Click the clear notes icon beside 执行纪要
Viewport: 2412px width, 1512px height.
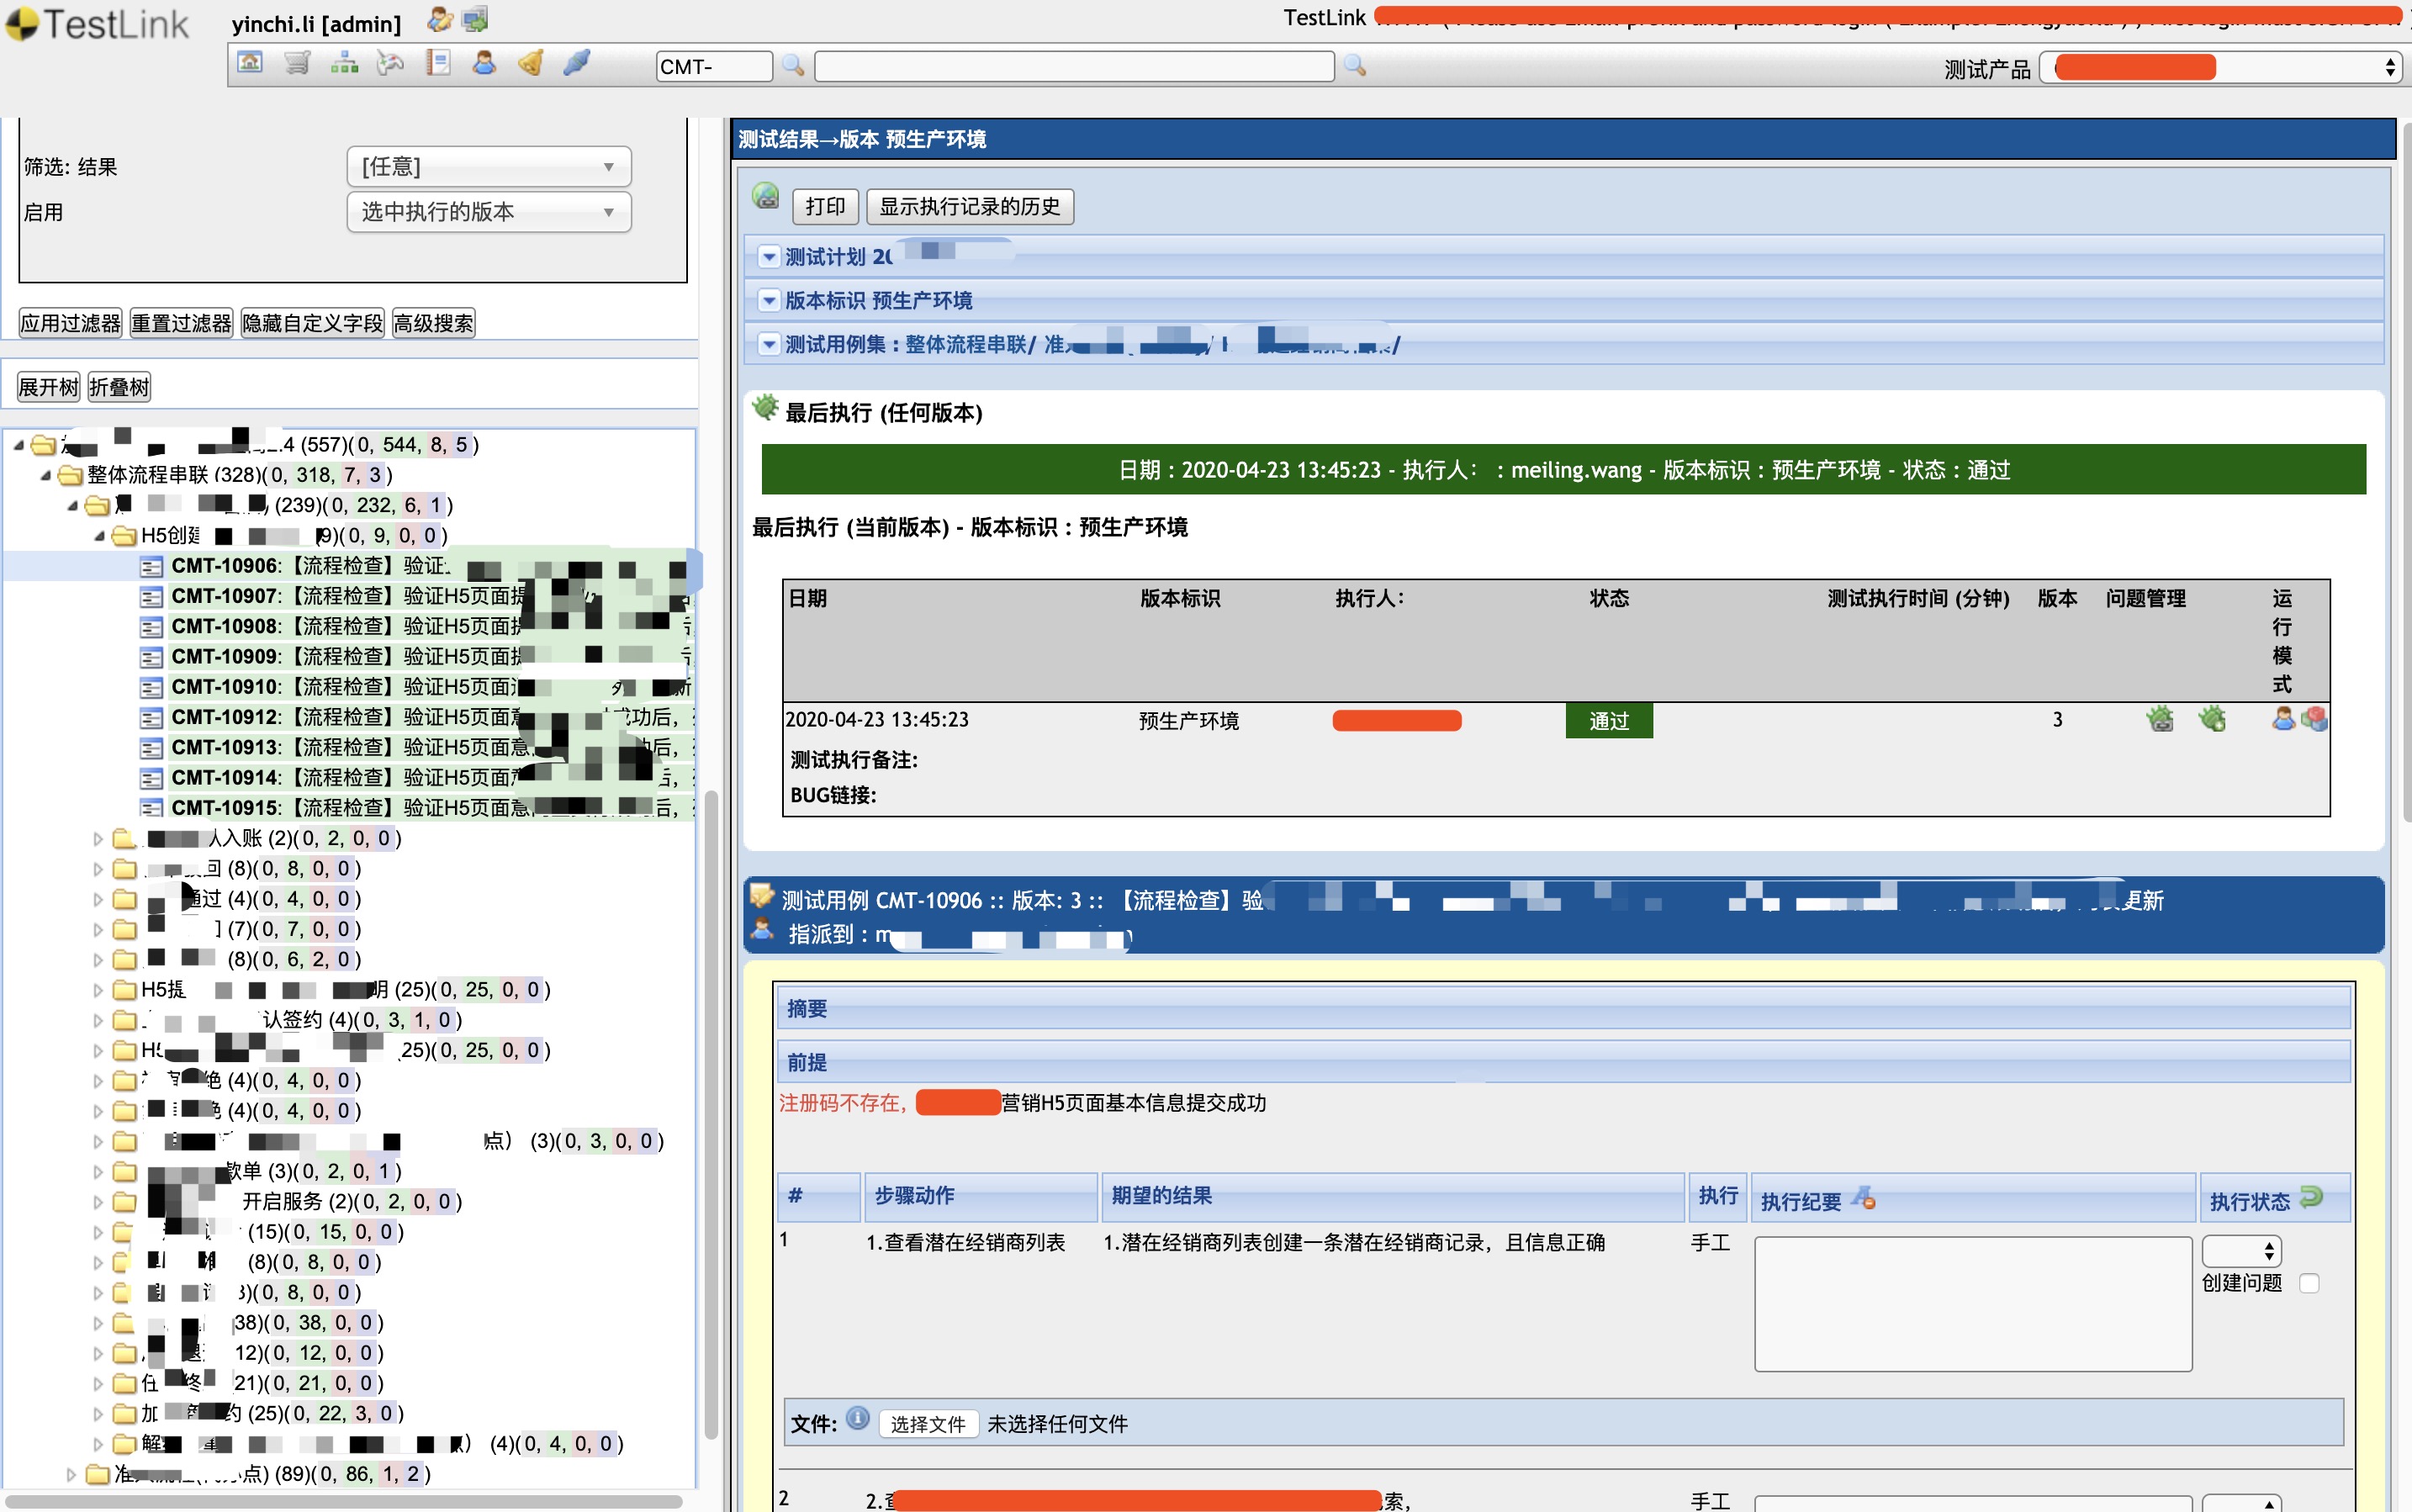tap(1864, 1197)
